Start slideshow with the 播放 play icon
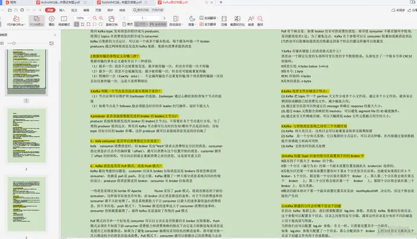 [52, 21]
